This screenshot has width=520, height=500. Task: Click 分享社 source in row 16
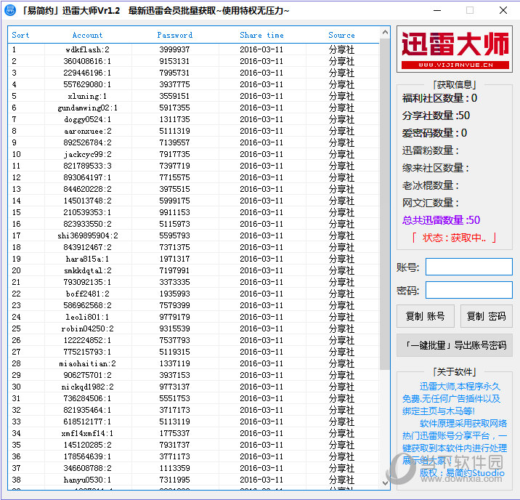341,224
